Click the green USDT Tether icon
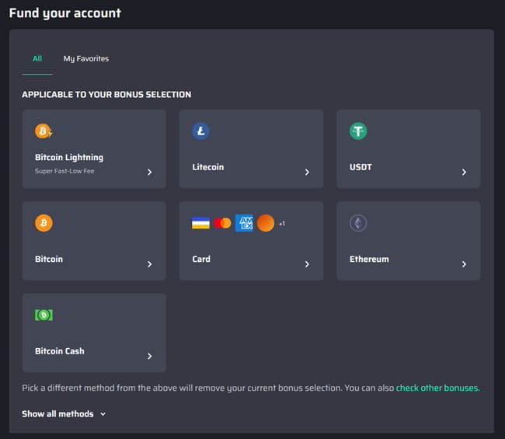Screen dimensions: 505x439 pos(358,131)
